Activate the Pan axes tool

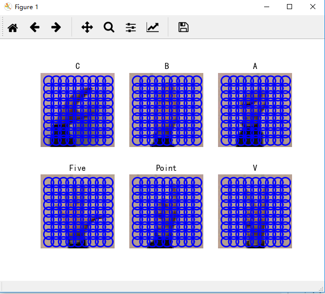(x=87, y=27)
